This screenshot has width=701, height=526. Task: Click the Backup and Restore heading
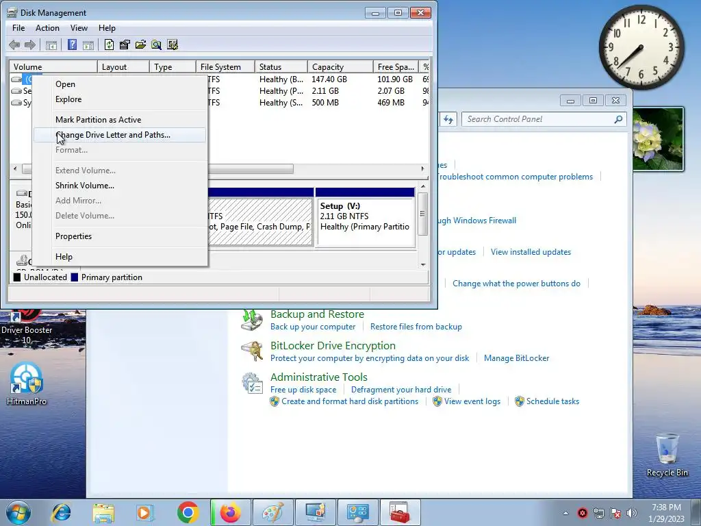tap(317, 314)
